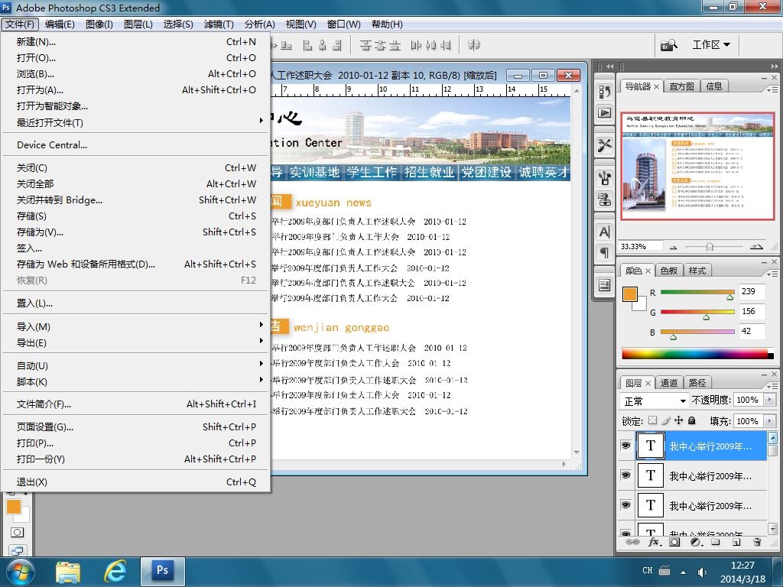Open the fill slider arrow

pos(769,421)
